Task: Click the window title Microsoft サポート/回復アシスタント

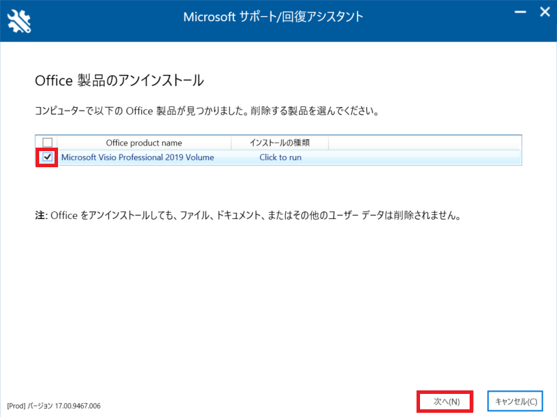Action: [x=273, y=17]
